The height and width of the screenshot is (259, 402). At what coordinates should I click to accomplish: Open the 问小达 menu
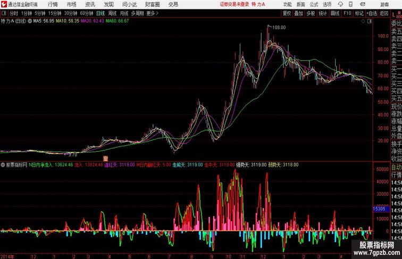pos(129,4)
